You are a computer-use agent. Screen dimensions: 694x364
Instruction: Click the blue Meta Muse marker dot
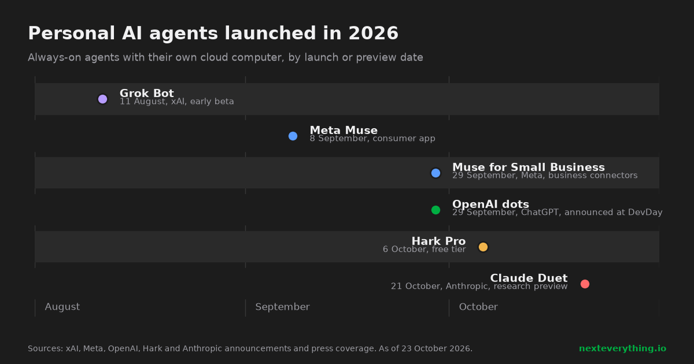(293, 136)
